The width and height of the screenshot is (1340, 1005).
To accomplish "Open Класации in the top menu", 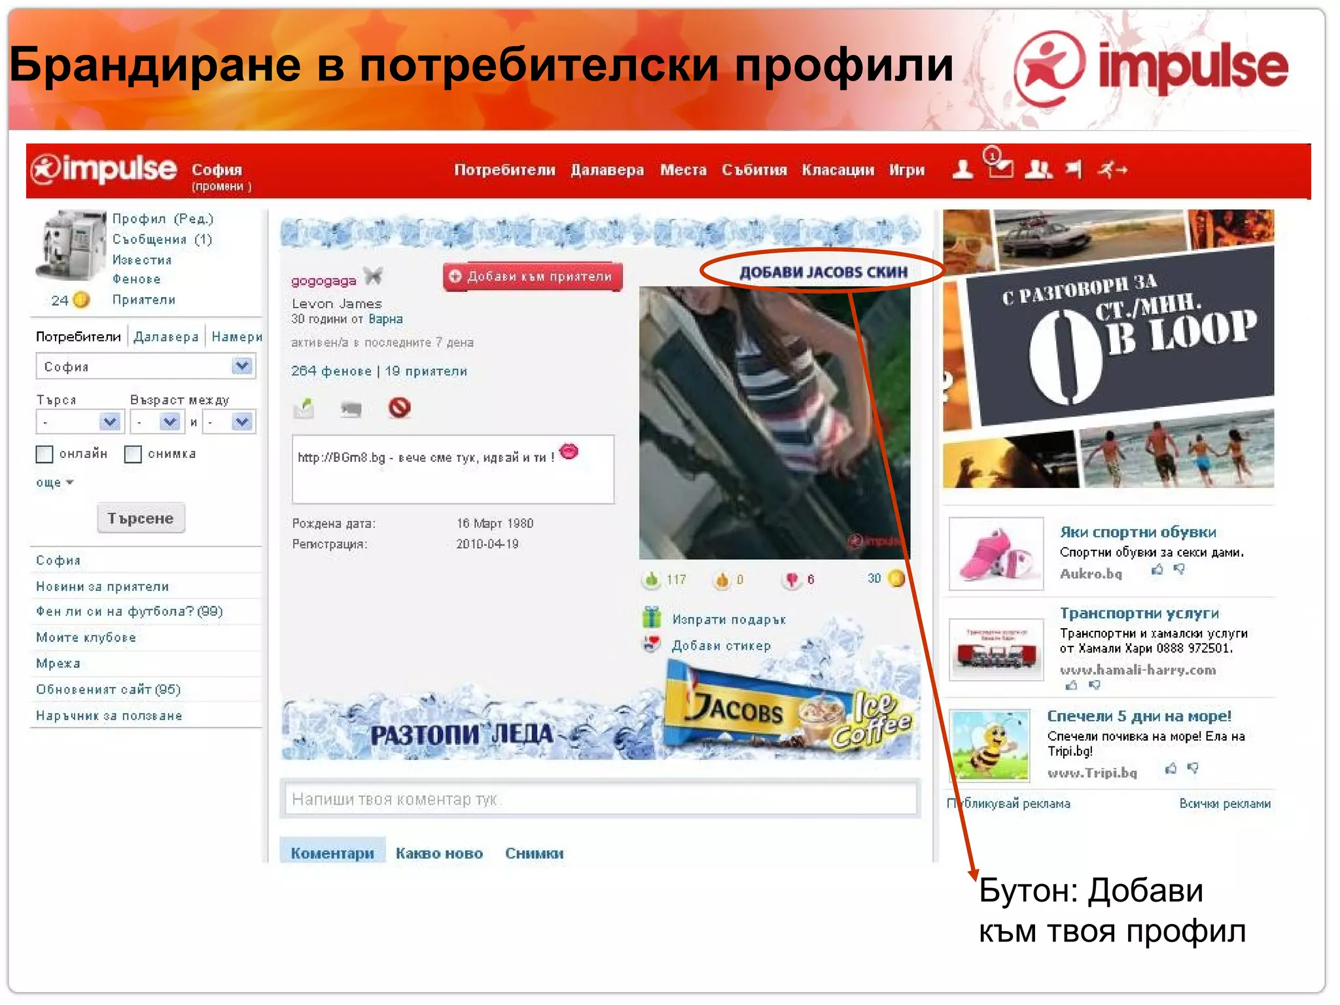I will click(x=838, y=170).
